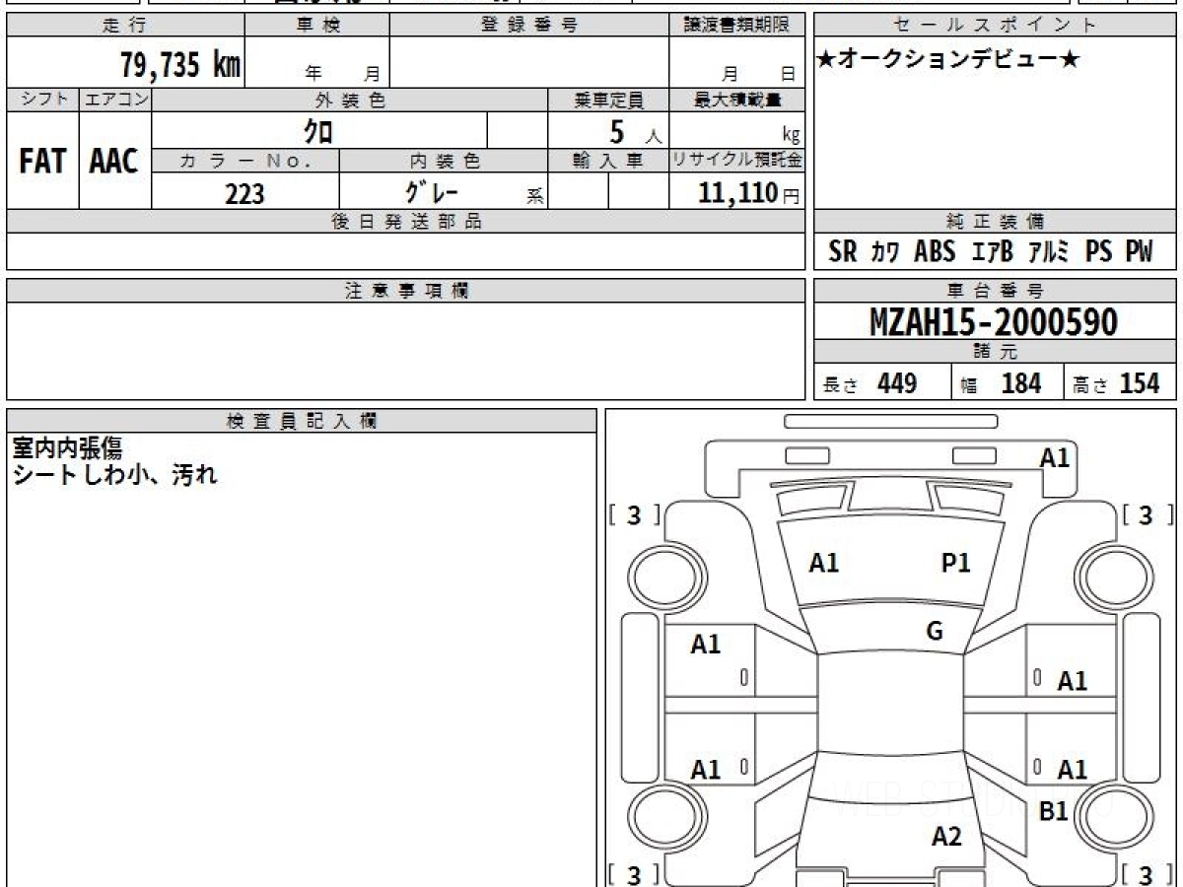Click the 輸入車 header
This screenshot has height=887, width=1183.
(x=608, y=161)
